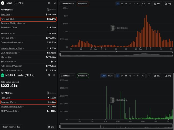Remove the Revenue metric from Pons chart
This screenshot has height=130, width=174.
(87, 4)
